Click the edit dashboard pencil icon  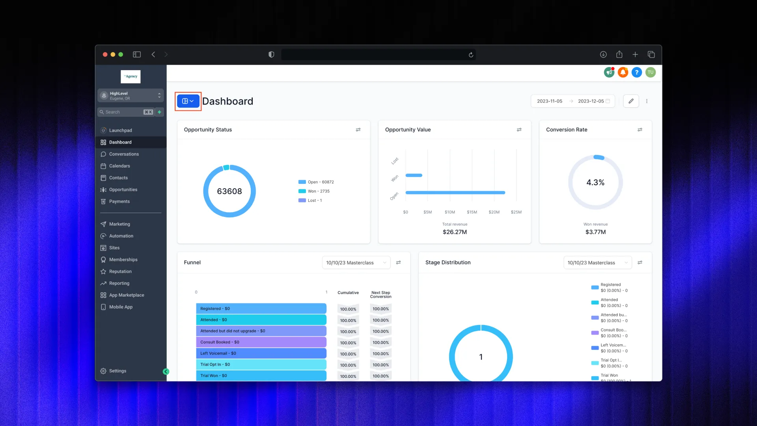(x=630, y=101)
